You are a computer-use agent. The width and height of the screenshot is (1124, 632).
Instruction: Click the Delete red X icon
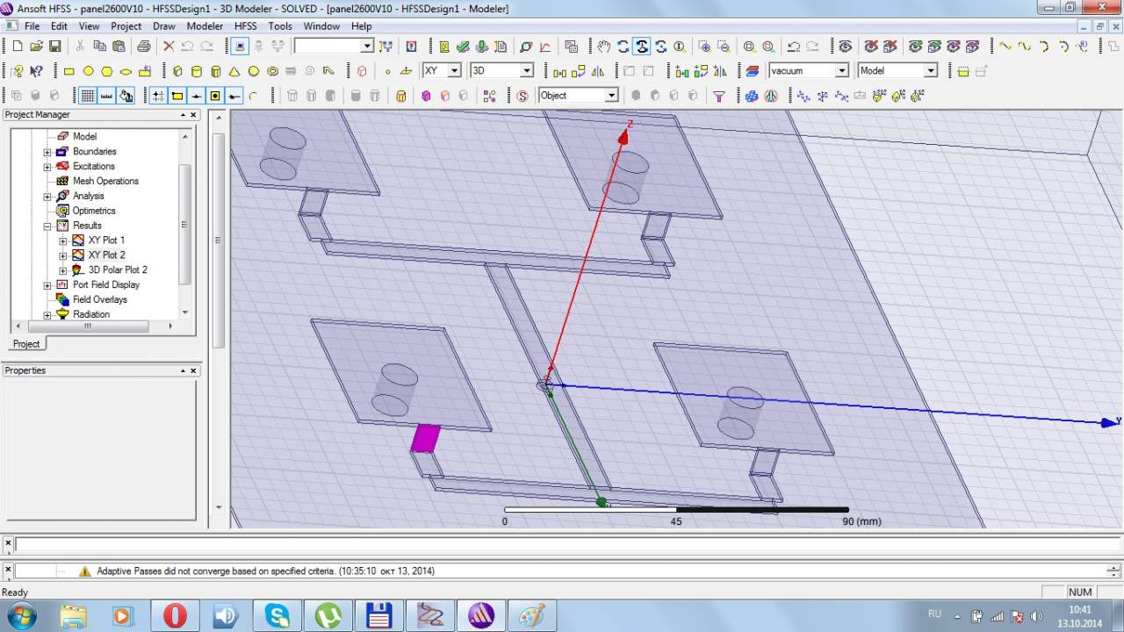[x=169, y=47]
